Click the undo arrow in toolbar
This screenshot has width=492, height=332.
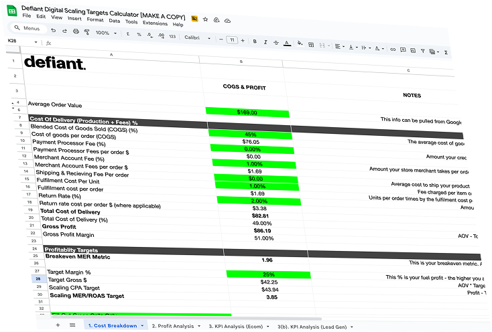click(x=53, y=30)
